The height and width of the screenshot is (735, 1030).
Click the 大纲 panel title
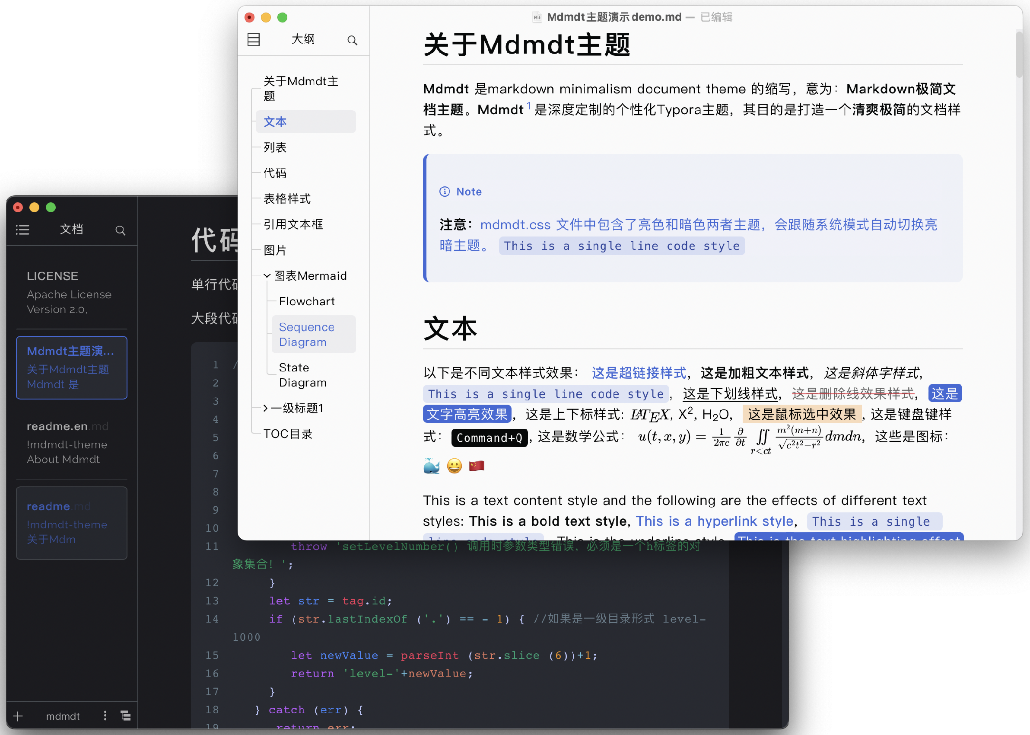(303, 39)
